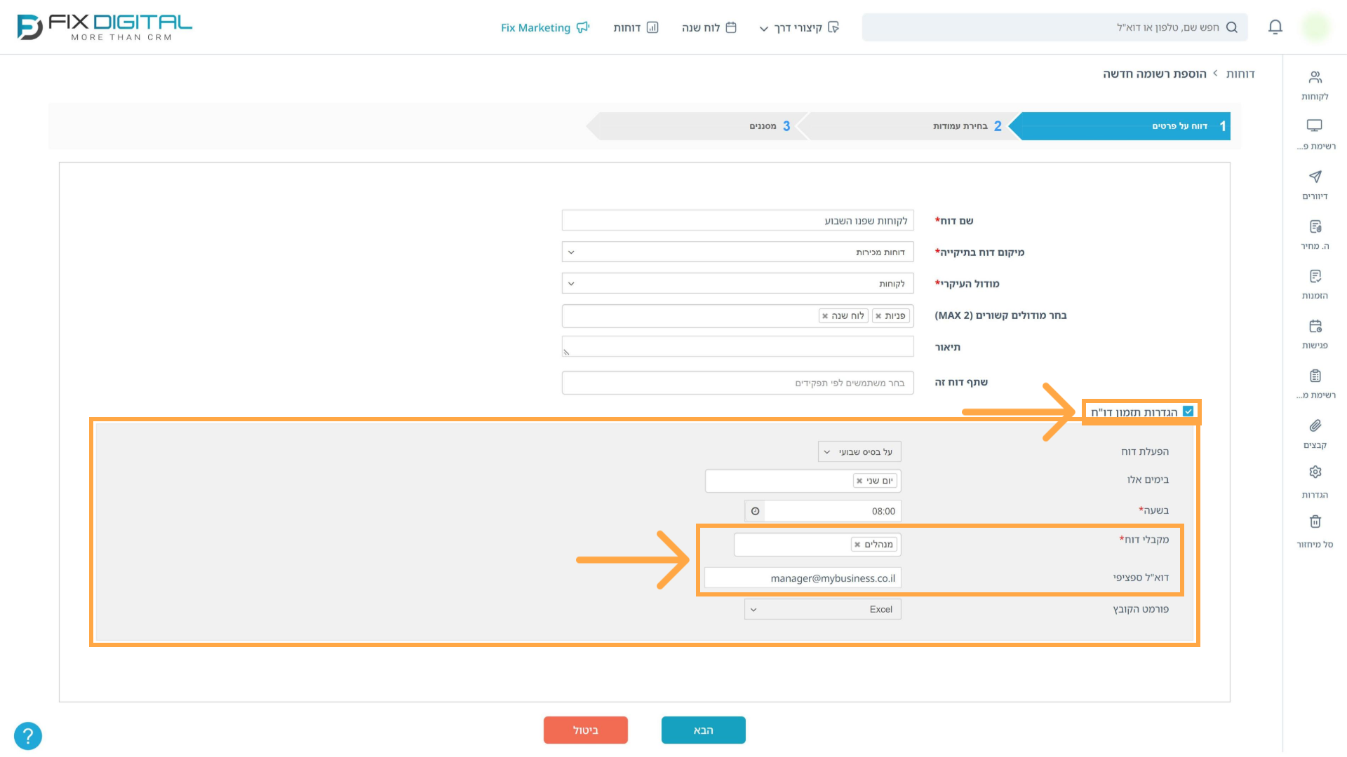Go to step 3 מסננים
This screenshot has width=1347, height=757.
[697, 126]
